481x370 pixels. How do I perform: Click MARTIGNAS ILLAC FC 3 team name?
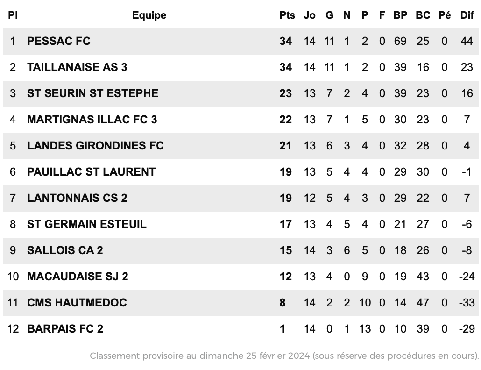click(92, 120)
